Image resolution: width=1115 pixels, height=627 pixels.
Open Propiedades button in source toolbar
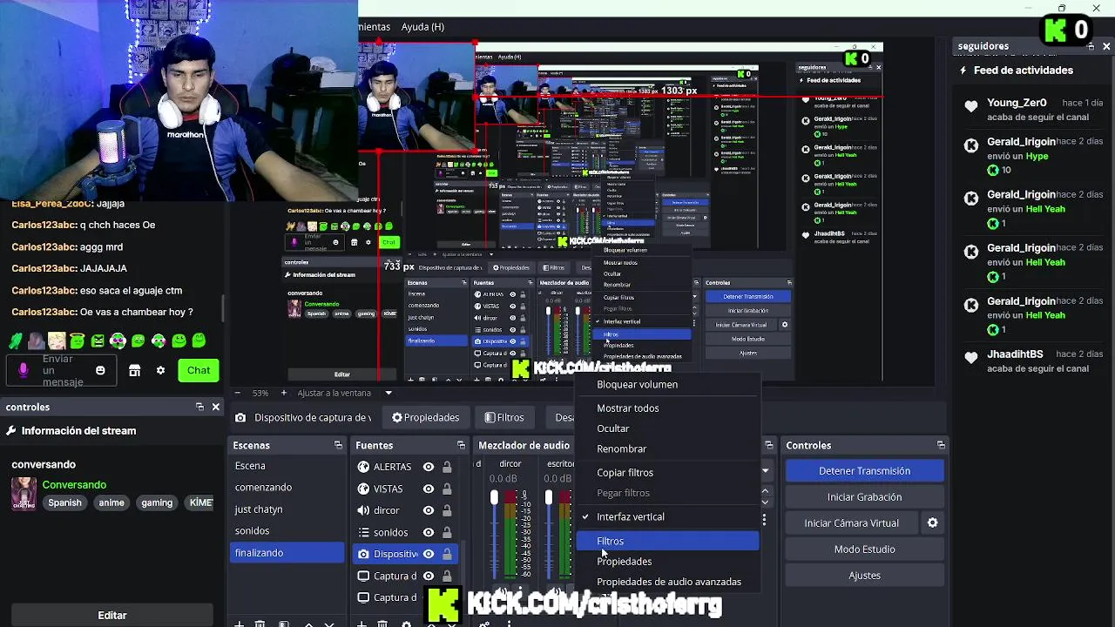[425, 418]
